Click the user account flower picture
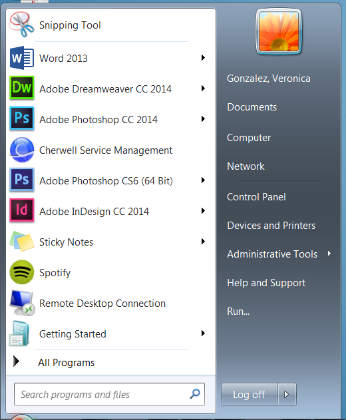 [x=279, y=31]
